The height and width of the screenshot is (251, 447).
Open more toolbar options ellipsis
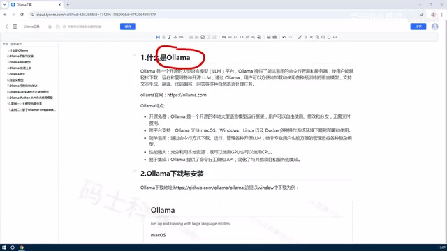point(335,37)
